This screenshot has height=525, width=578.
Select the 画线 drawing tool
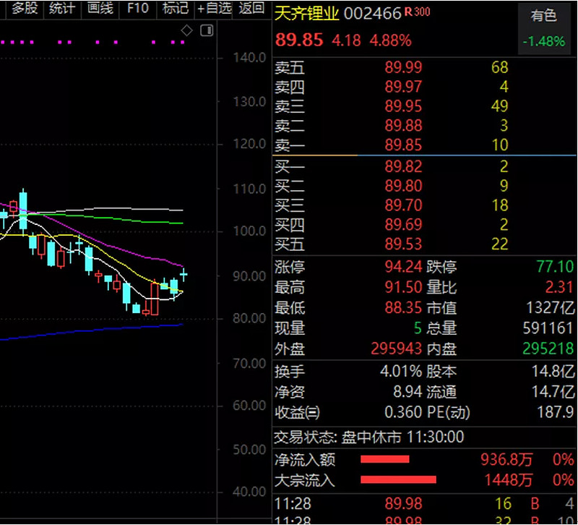pos(100,8)
